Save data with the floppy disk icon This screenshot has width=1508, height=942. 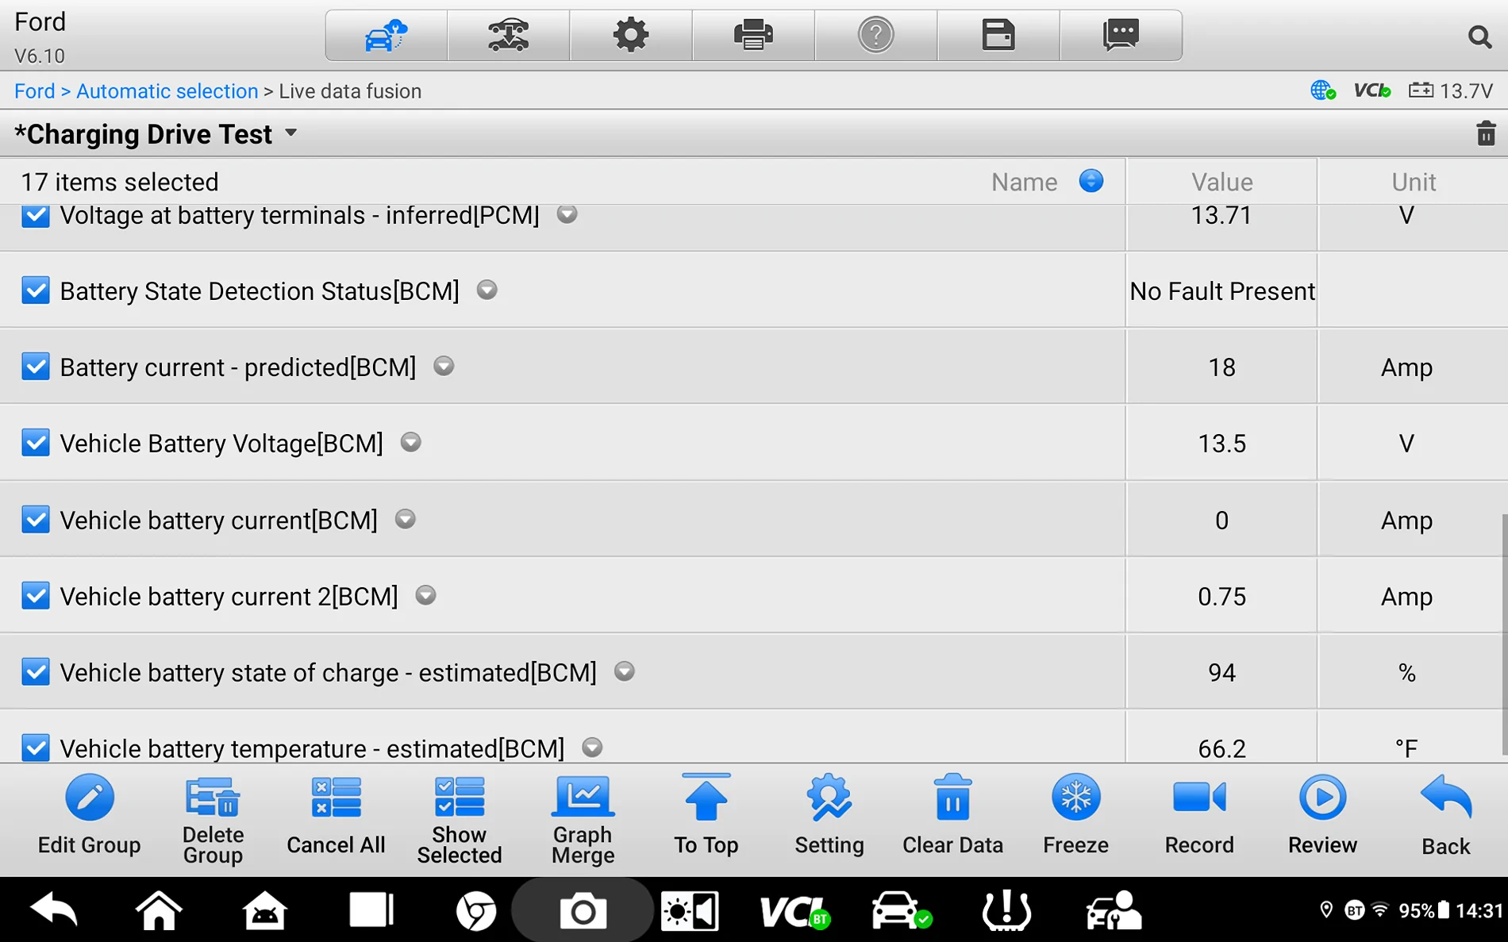click(x=998, y=36)
